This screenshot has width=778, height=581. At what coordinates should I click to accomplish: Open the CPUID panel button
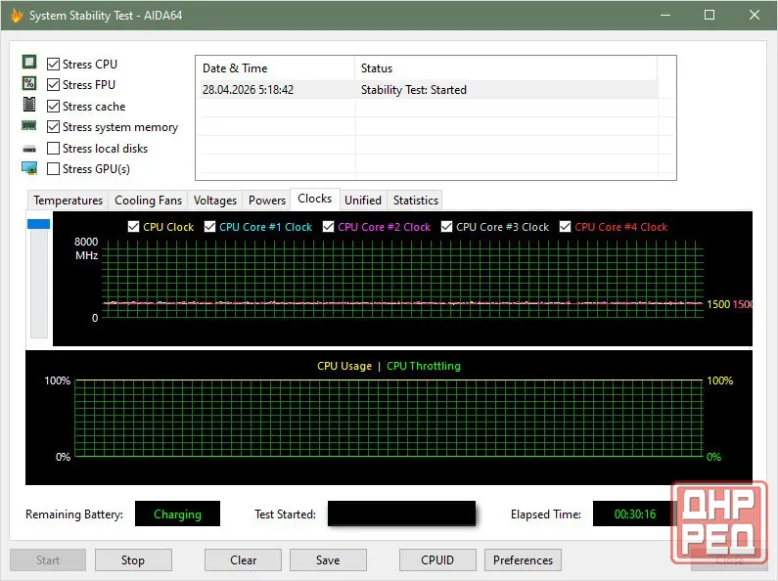437,560
